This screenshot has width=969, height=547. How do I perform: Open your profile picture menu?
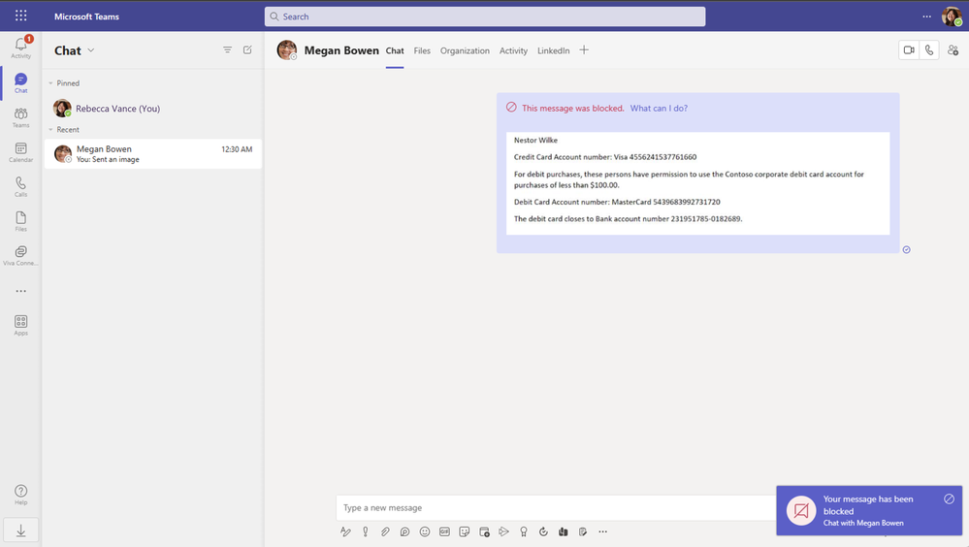(952, 16)
